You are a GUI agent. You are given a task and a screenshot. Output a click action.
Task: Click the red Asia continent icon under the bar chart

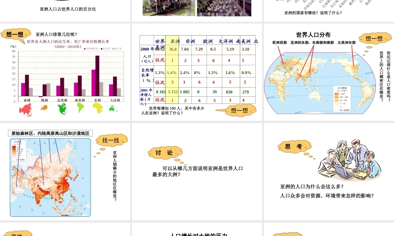point(26,110)
